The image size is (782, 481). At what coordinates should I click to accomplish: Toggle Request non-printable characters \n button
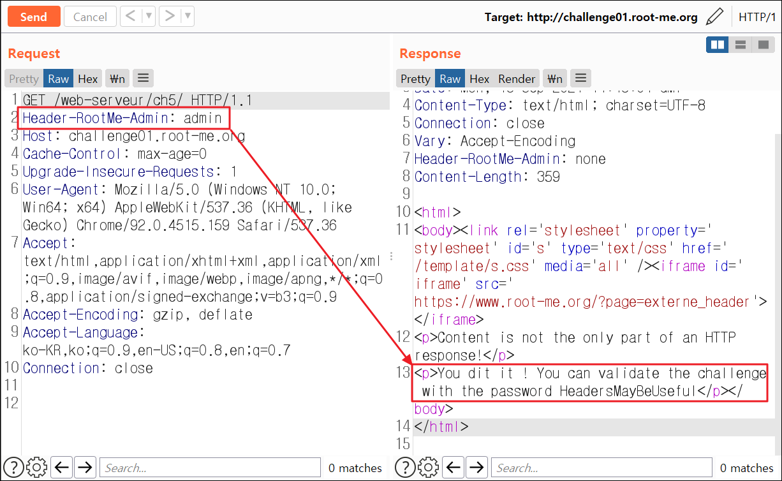point(117,78)
